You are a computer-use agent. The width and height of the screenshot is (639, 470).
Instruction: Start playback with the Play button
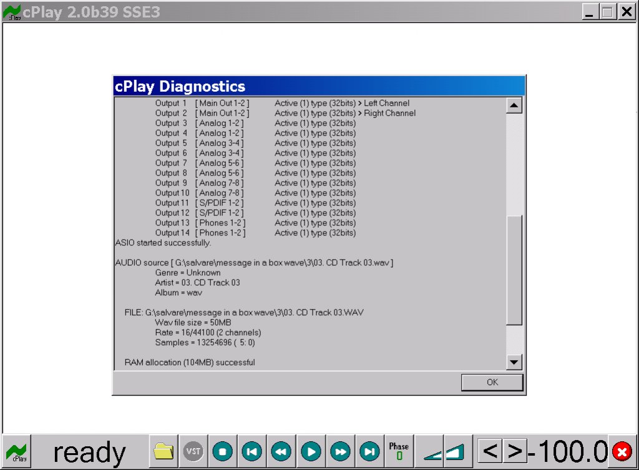tap(311, 451)
